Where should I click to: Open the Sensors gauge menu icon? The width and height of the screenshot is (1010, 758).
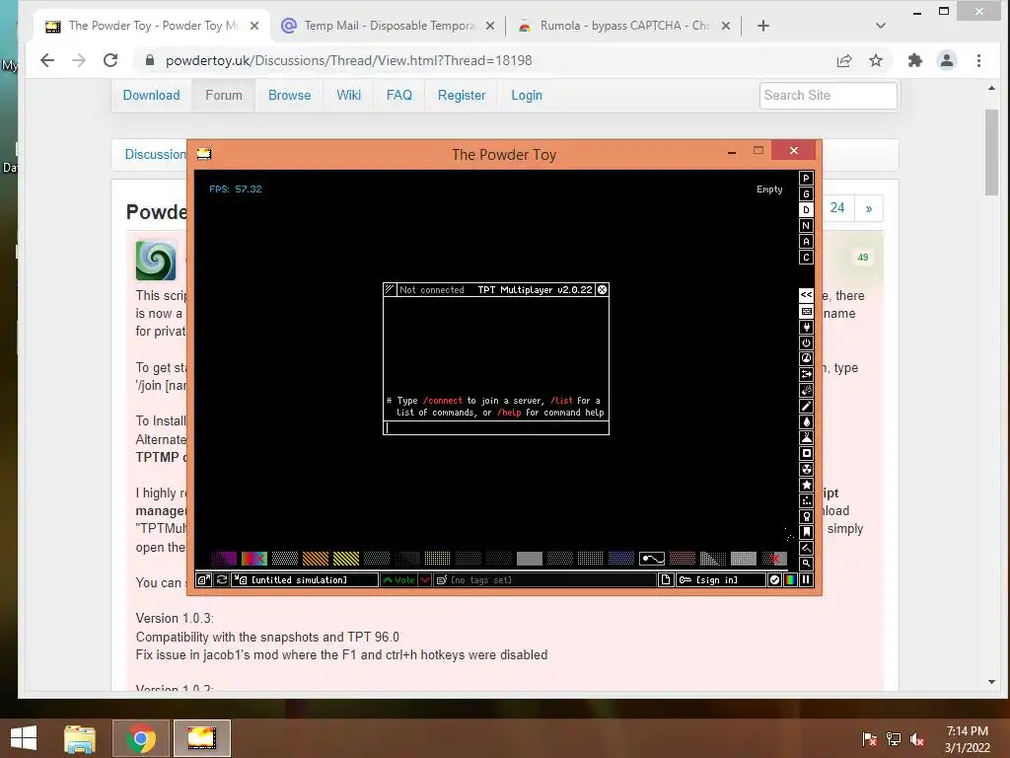coord(806,358)
